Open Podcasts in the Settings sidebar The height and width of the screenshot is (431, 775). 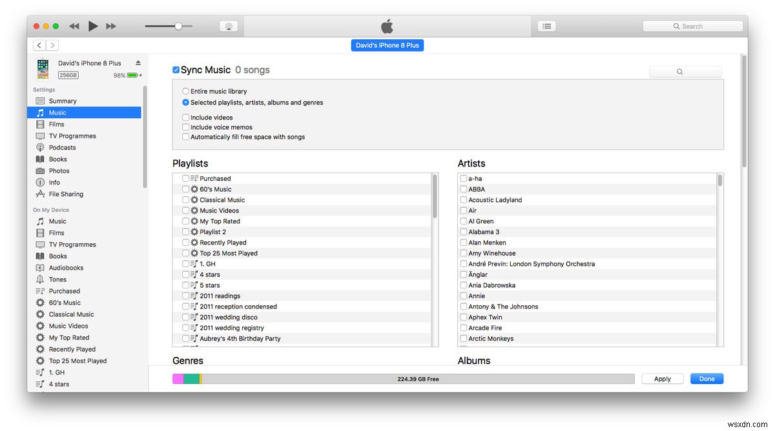[x=61, y=147]
